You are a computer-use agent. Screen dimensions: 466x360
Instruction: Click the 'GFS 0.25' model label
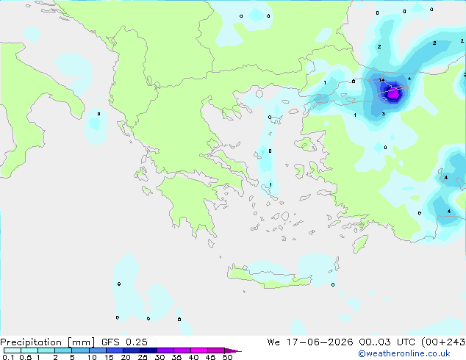coord(124,342)
